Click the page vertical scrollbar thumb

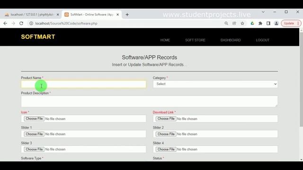click(301, 79)
